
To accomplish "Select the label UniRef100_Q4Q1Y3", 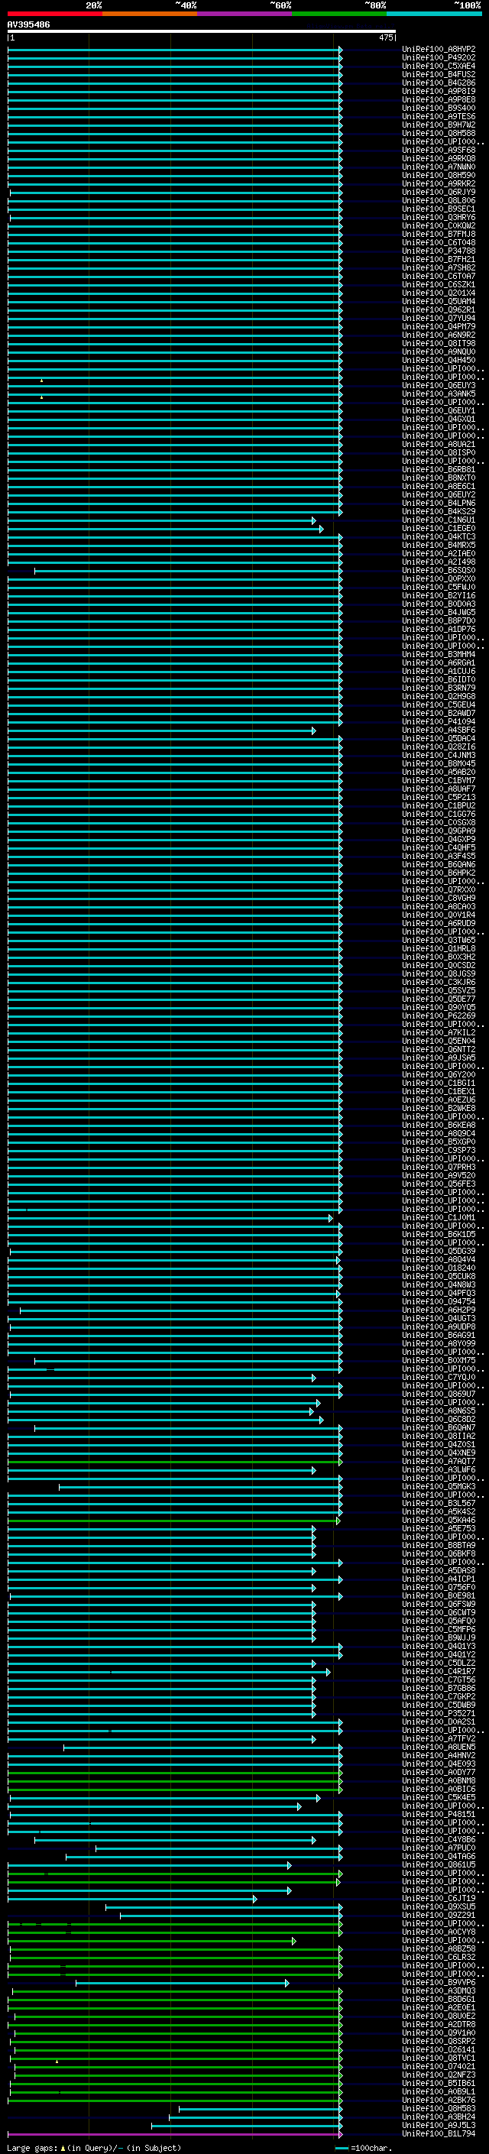I will tap(439, 1647).
